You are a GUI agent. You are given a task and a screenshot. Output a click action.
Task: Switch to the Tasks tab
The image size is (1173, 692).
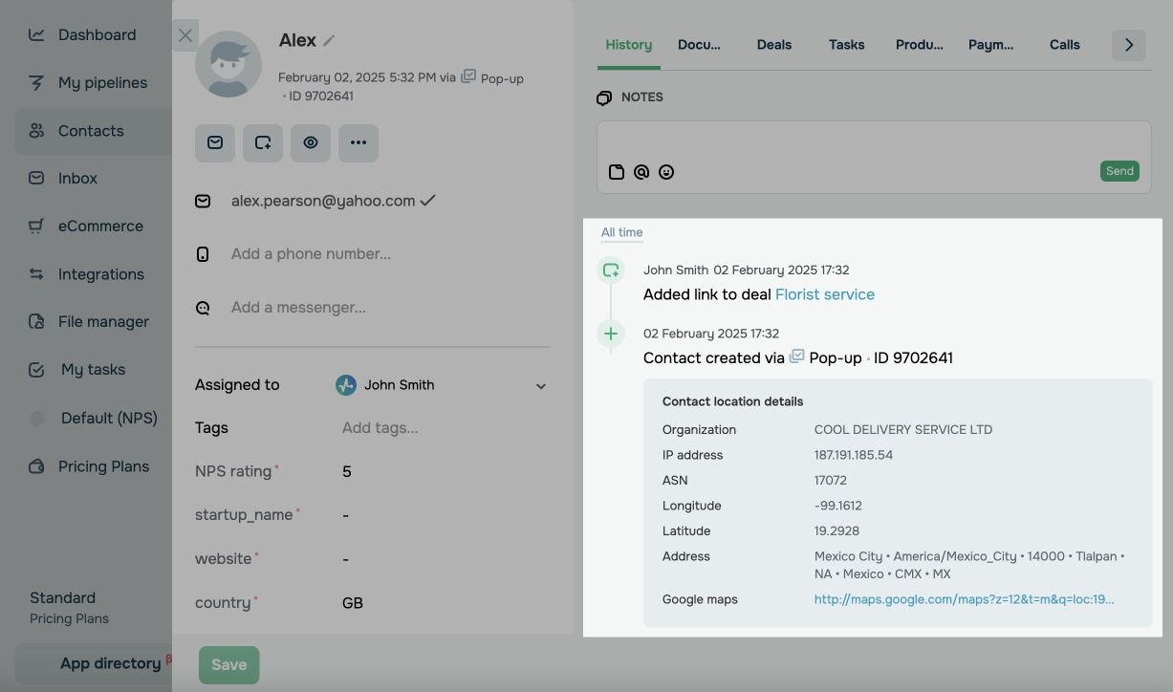[846, 45]
